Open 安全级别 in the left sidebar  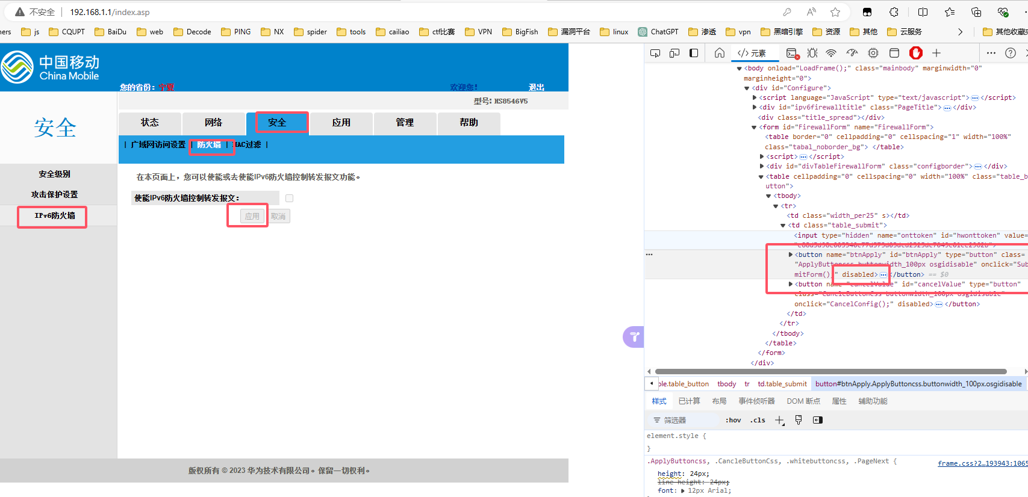(55, 174)
